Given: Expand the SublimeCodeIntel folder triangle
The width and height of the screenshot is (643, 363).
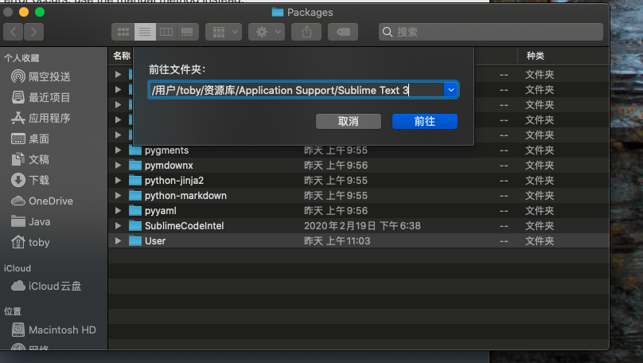Looking at the screenshot, I should [118, 225].
